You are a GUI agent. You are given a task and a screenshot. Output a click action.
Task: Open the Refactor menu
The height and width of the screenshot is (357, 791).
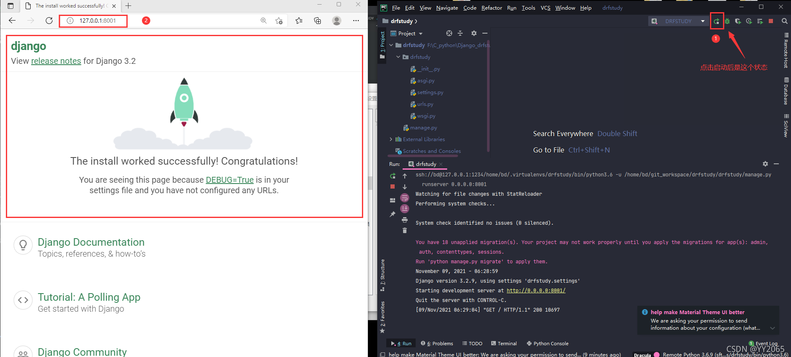492,8
